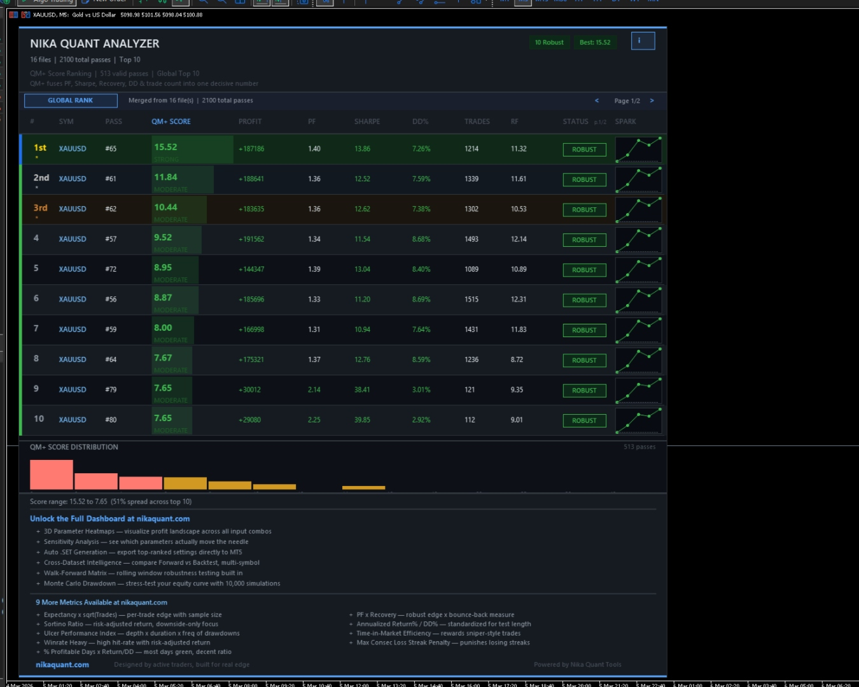Viewport: 859px width, 687px height.
Task: Open the sparkline chart for pass #57
Action: (639, 240)
